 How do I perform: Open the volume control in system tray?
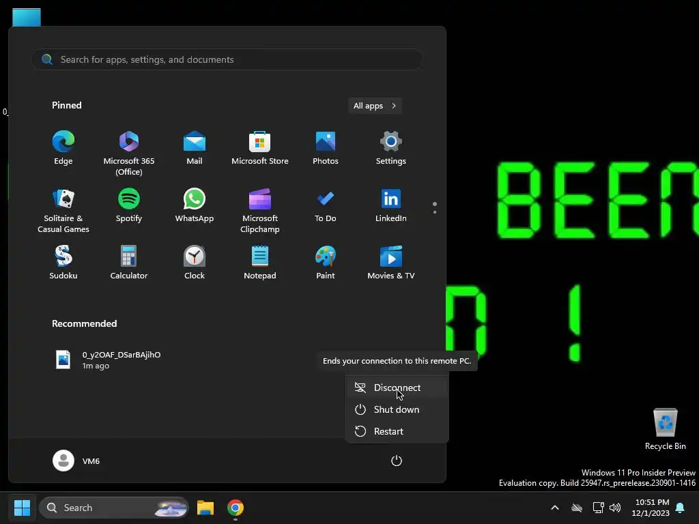(615, 508)
